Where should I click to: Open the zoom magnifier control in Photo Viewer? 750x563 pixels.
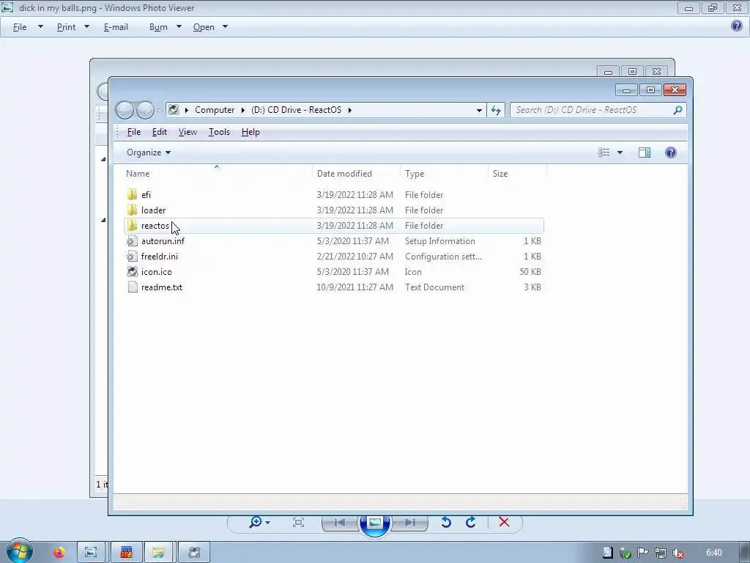click(x=259, y=522)
